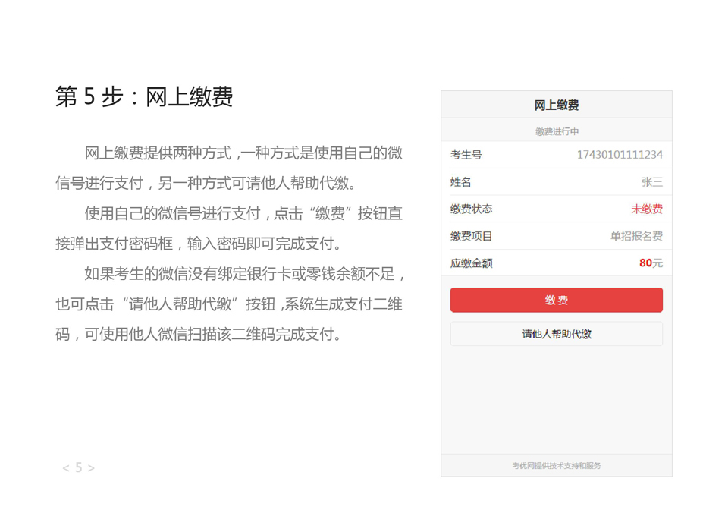Click the 网上缴费 panel header
This screenshot has height=513, width=728.
[x=556, y=105]
